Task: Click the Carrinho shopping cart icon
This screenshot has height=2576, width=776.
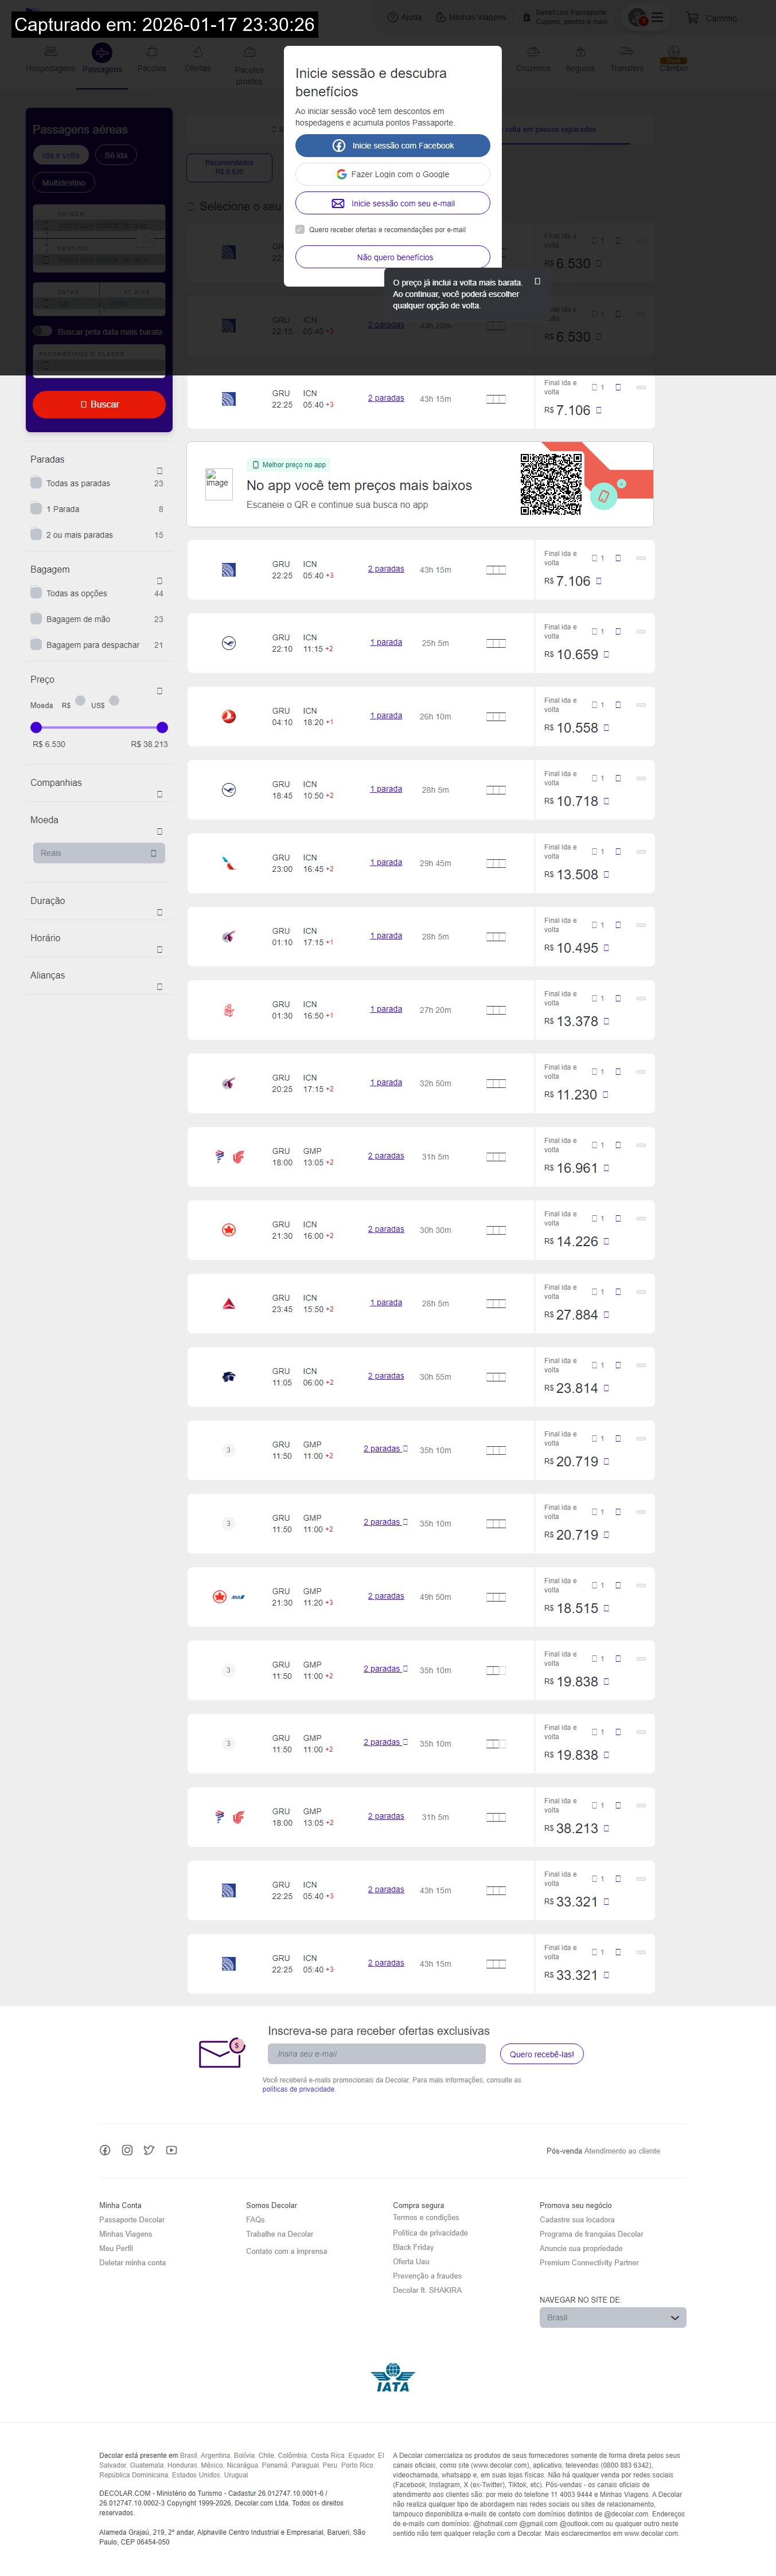Action: coord(692,18)
